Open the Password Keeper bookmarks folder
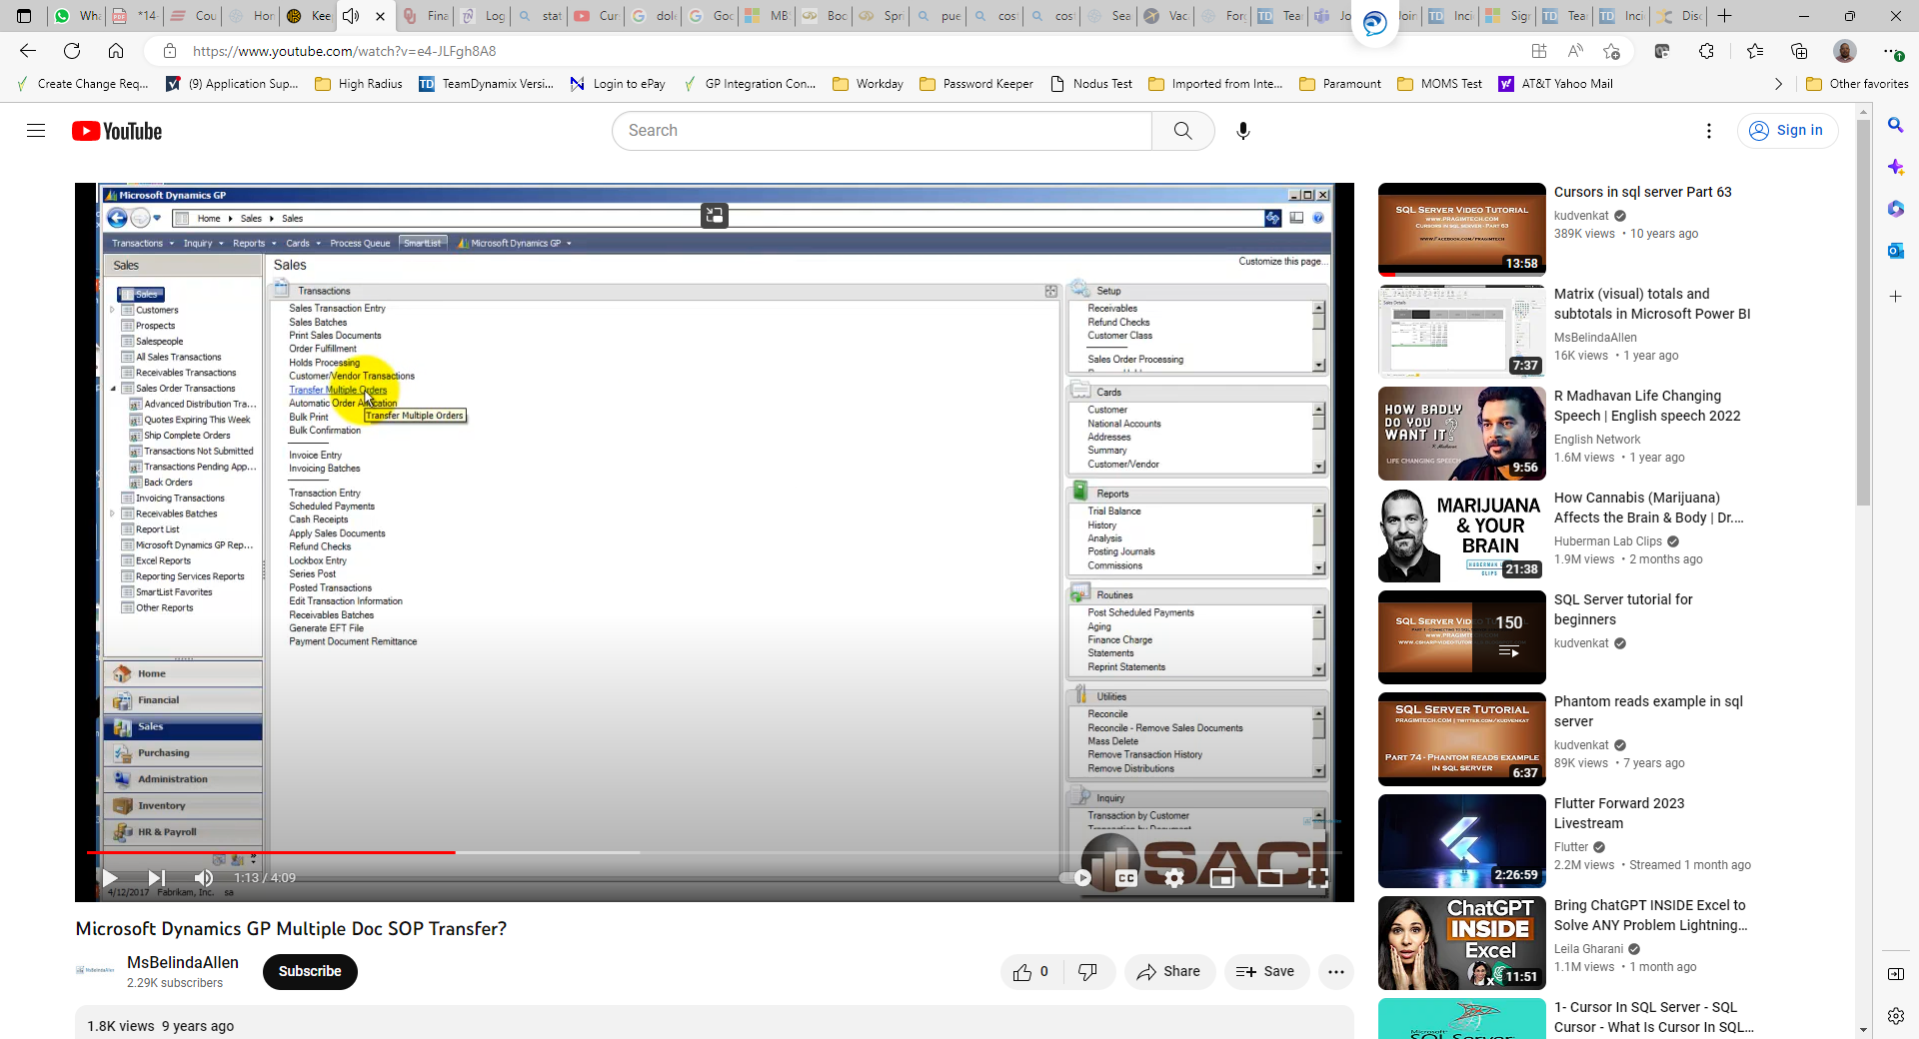 (975, 84)
